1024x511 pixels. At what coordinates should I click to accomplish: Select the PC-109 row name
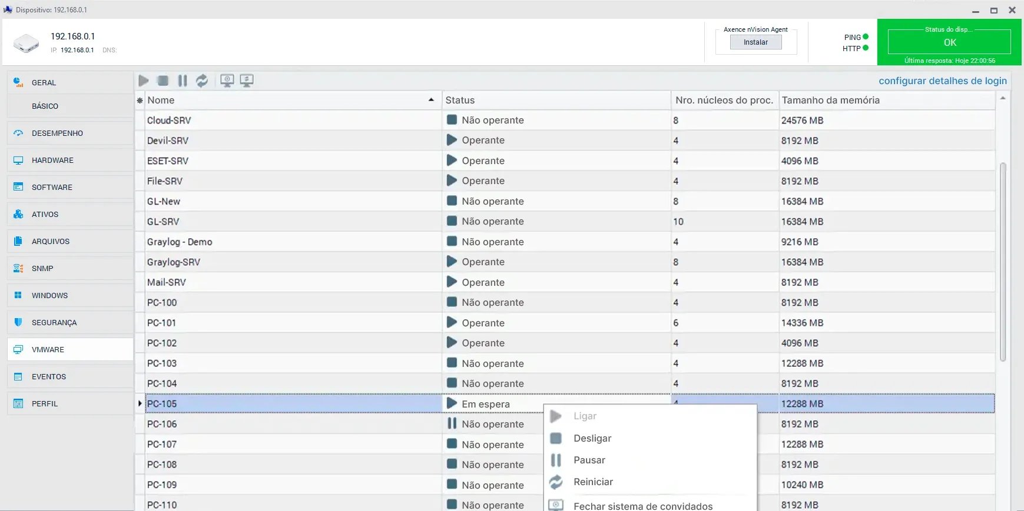click(162, 485)
